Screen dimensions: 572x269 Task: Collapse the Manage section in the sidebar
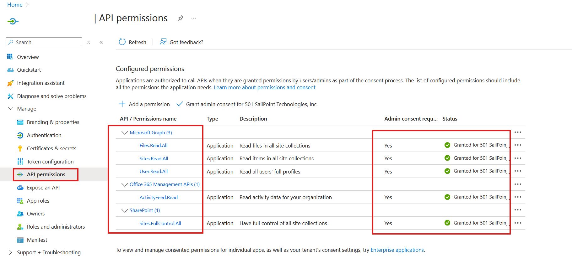(11, 109)
